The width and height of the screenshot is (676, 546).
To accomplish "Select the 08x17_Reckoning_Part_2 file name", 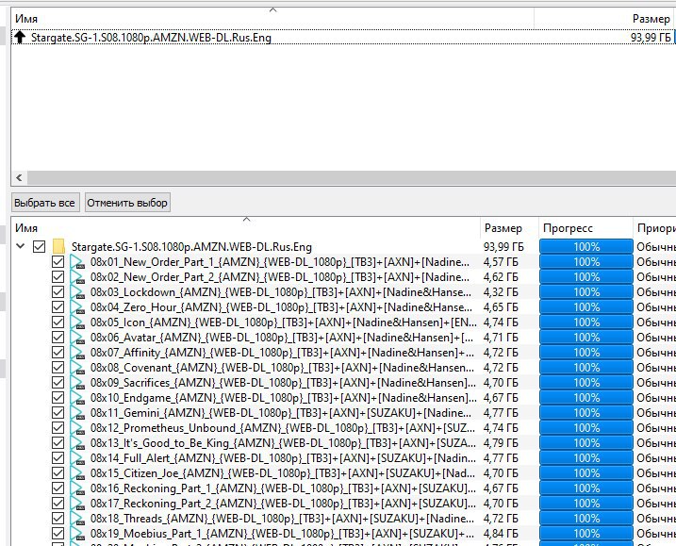I will point(283,504).
